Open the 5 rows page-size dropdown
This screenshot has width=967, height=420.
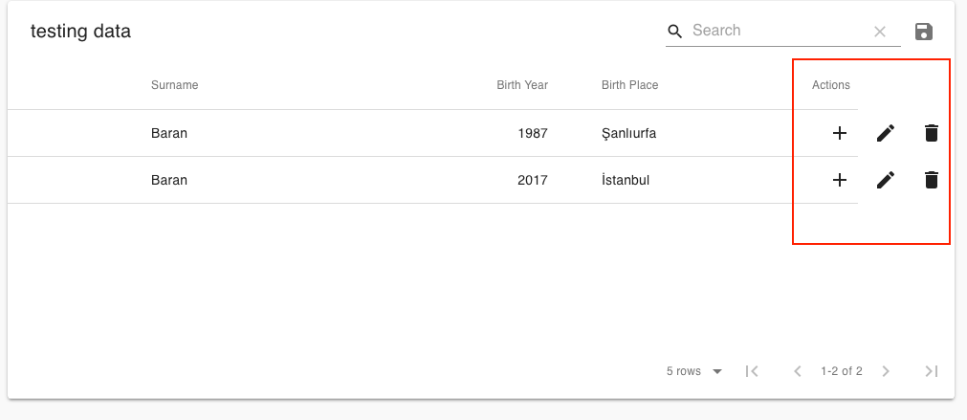694,371
